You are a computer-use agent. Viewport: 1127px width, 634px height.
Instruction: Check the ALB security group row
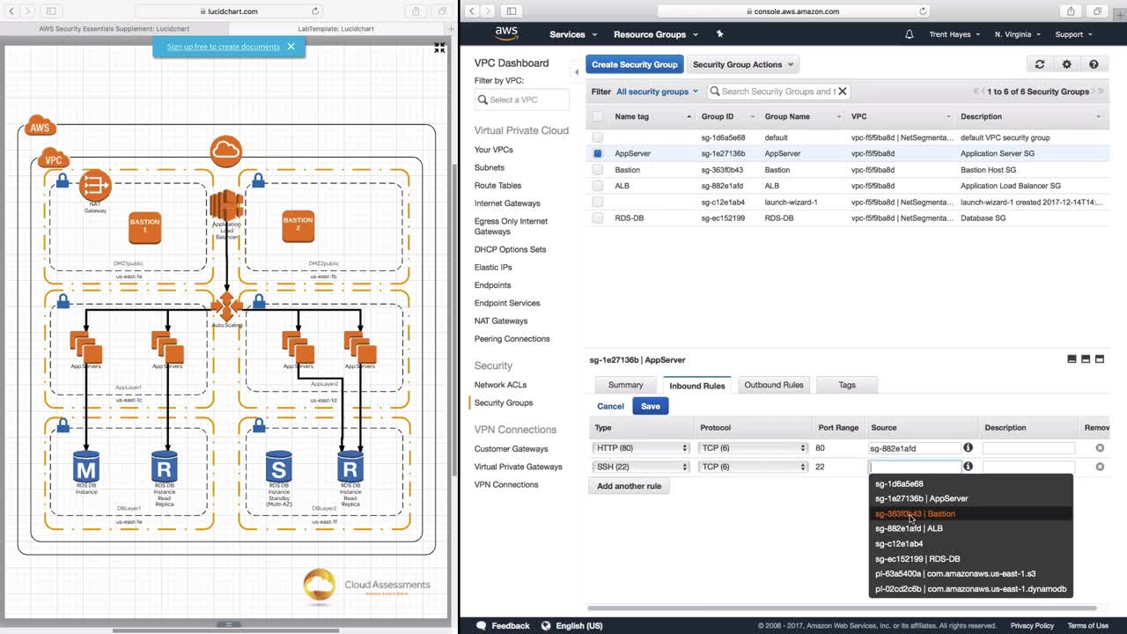click(598, 186)
